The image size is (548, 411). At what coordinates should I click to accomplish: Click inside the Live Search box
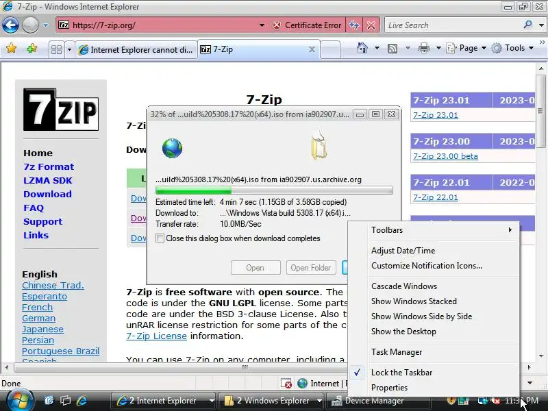point(453,25)
